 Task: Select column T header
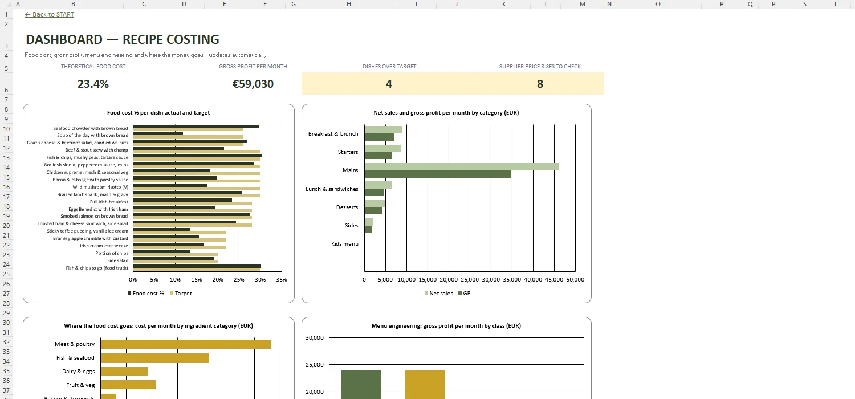coord(836,4)
